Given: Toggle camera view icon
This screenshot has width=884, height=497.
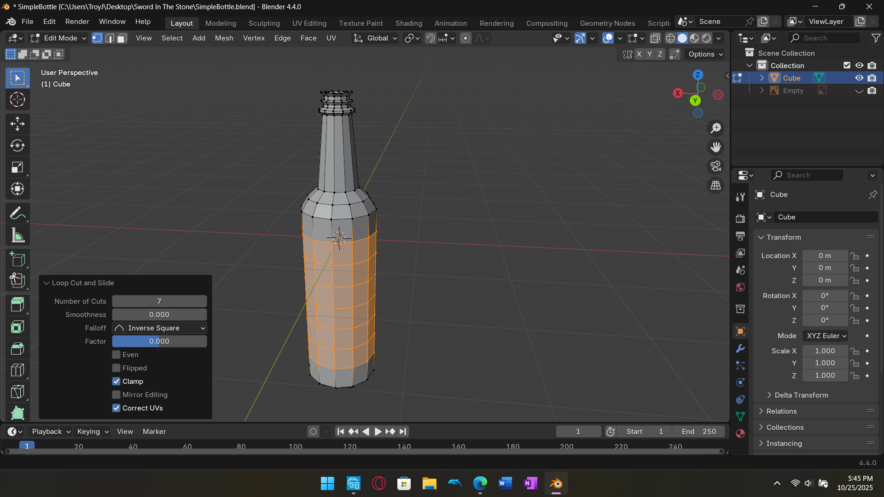Looking at the screenshot, I should (x=715, y=166).
